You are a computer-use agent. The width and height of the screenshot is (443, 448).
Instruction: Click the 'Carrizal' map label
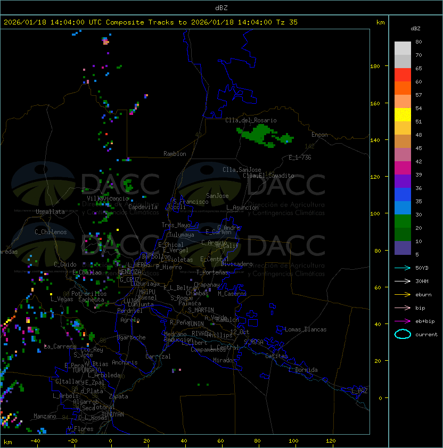coord(158,356)
